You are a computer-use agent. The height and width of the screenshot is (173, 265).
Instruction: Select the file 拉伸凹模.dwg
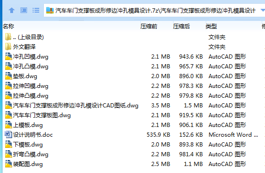pyautogui.click(x=31, y=86)
